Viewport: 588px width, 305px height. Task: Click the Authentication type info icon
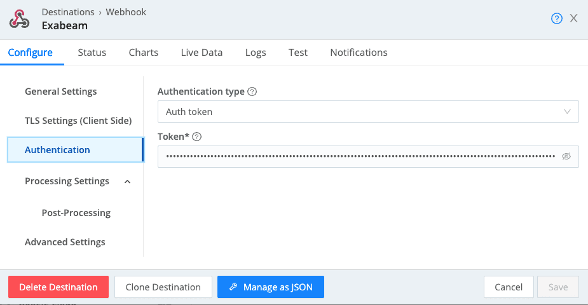[x=252, y=91]
